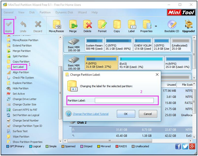Choose Change Serial Number in the sidebar
This screenshot has height=156, width=198.
click(26, 120)
